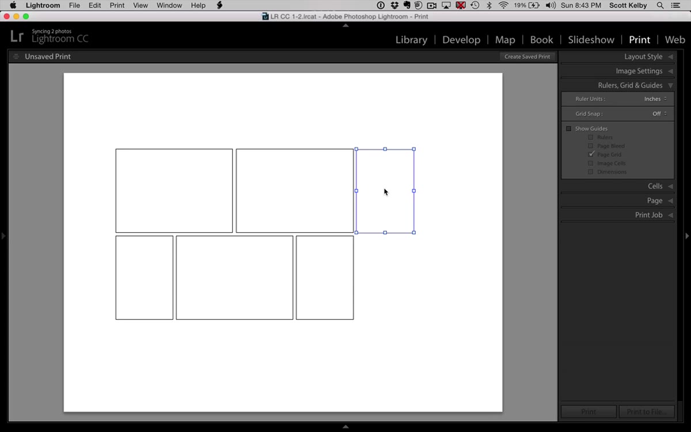The width and height of the screenshot is (691, 432).
Task: Open the Apple menu
Action: coord(13,5)
